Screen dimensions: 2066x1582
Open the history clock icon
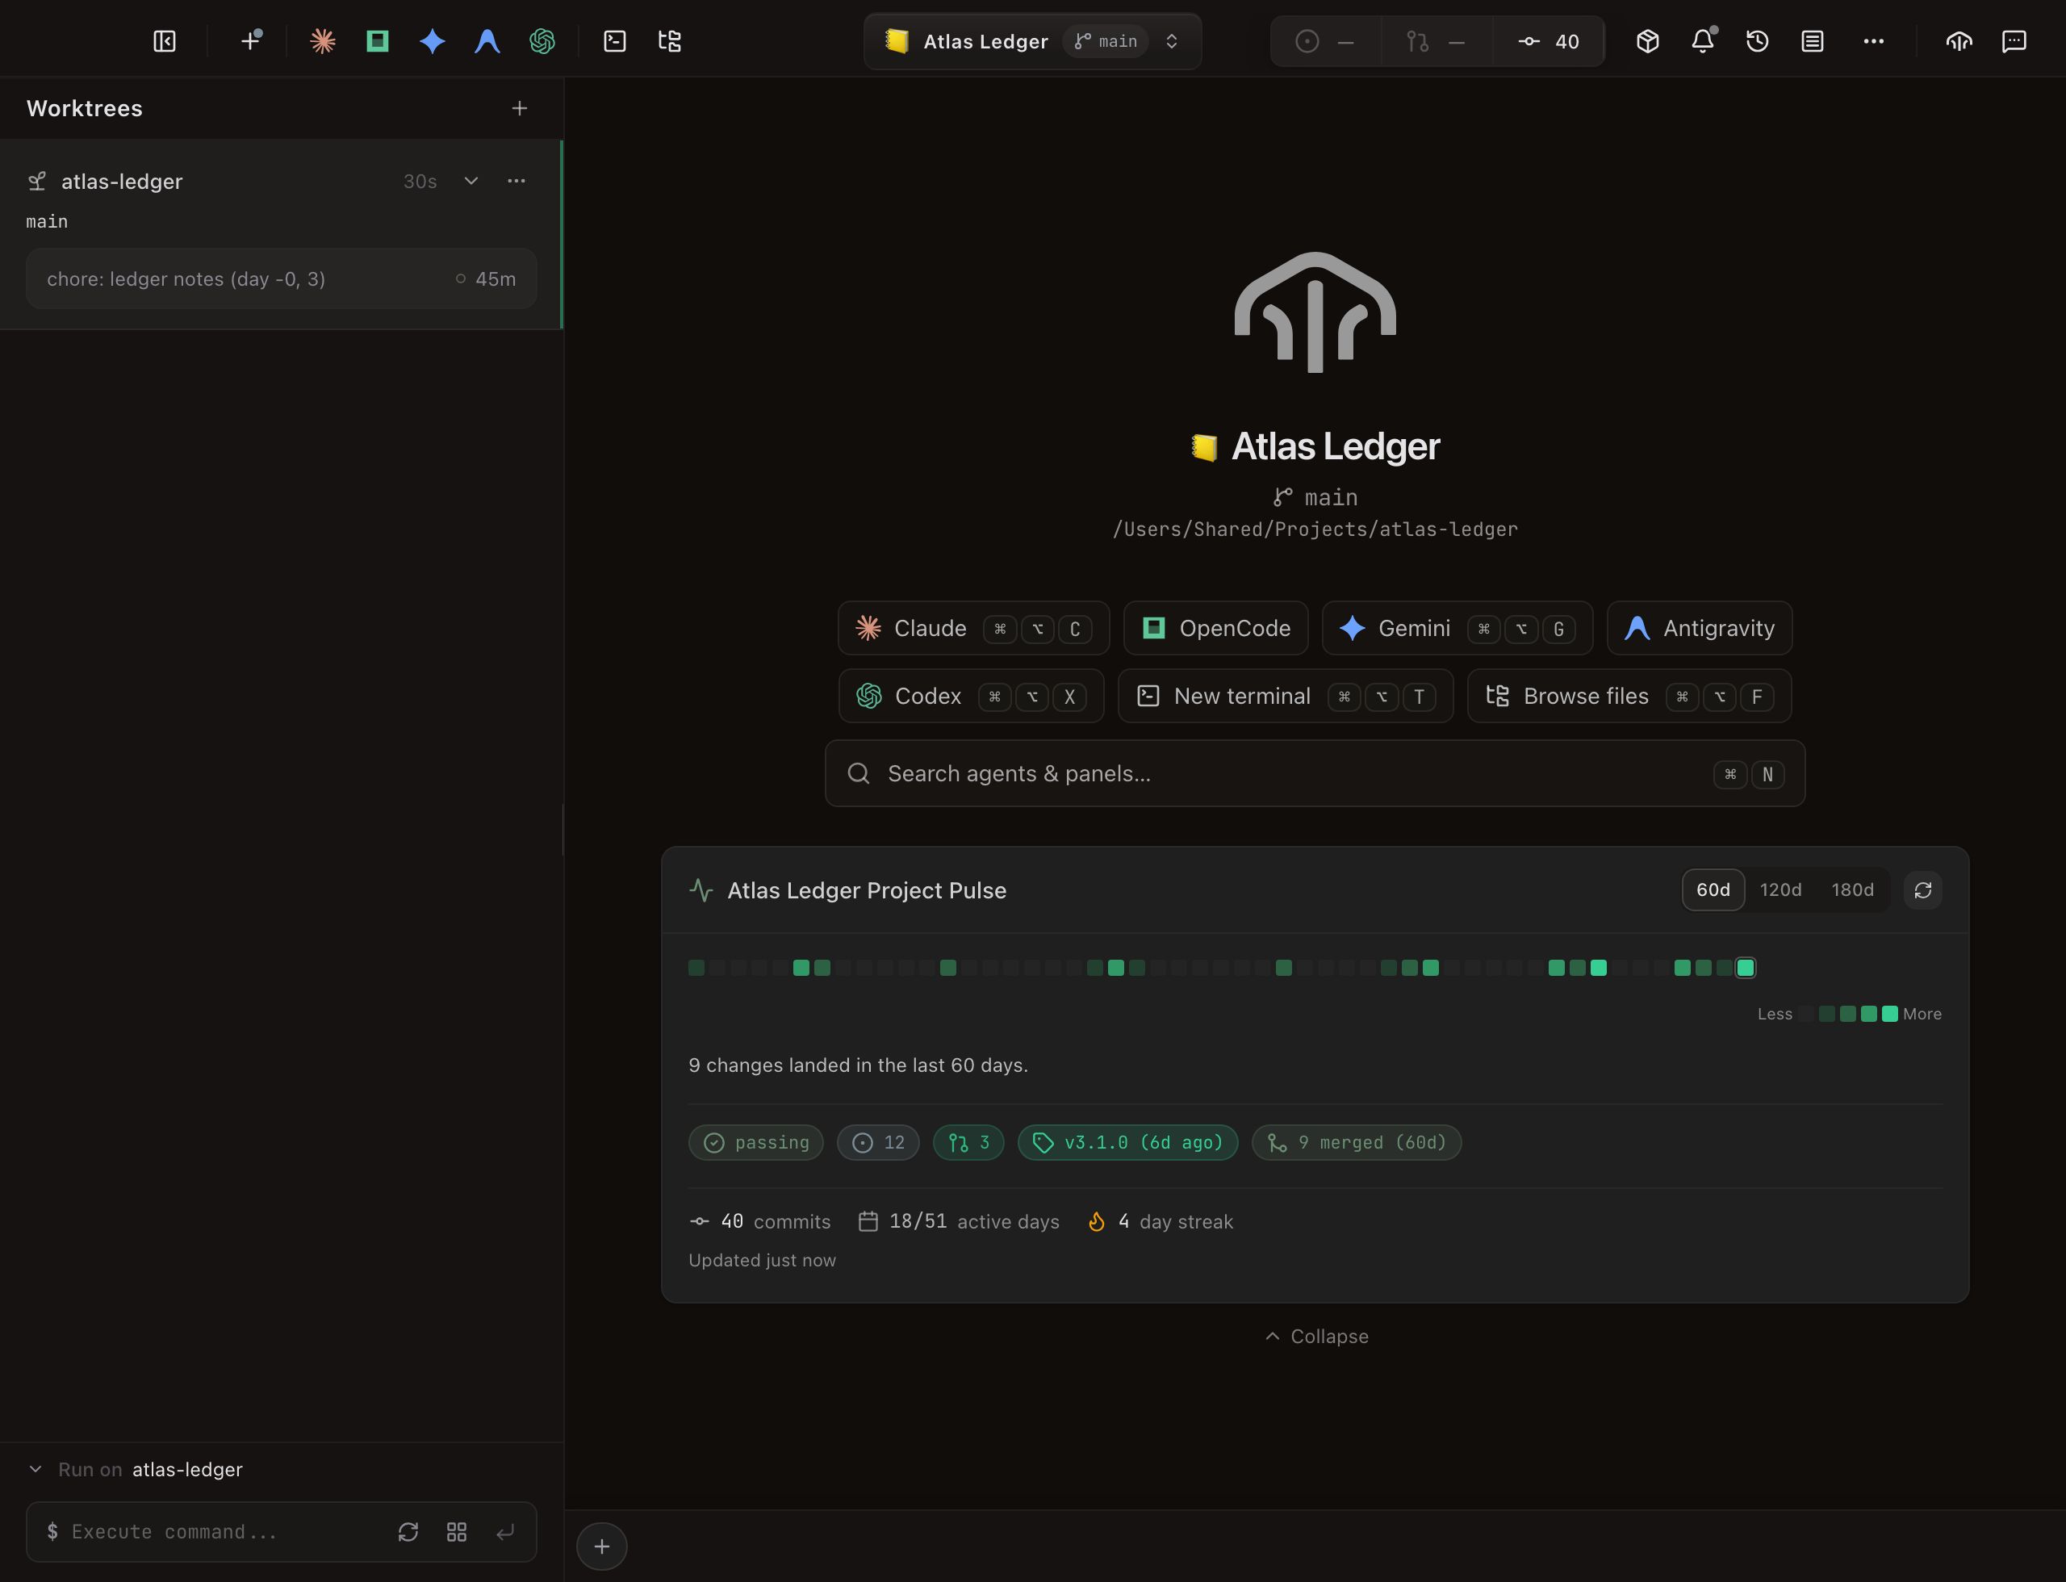(1757, 41)
